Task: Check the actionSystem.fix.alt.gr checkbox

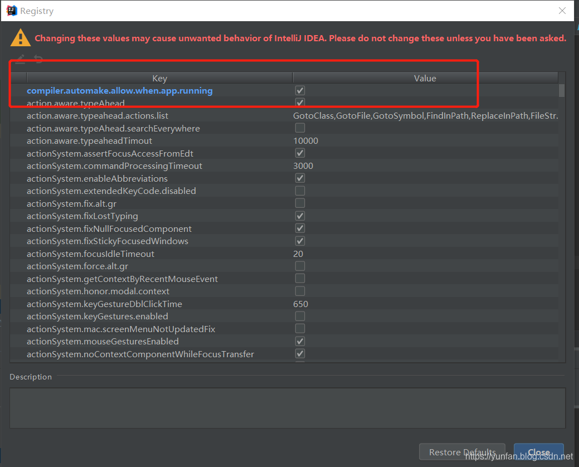Action: 300,203
